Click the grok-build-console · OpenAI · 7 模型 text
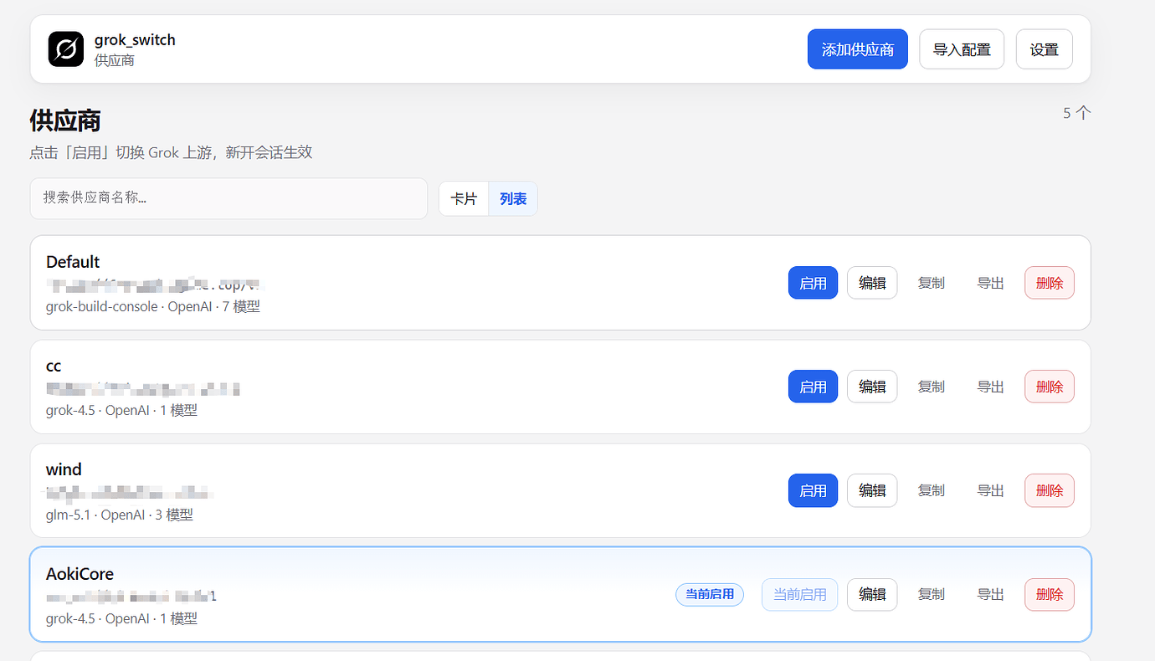 (153, 307)
